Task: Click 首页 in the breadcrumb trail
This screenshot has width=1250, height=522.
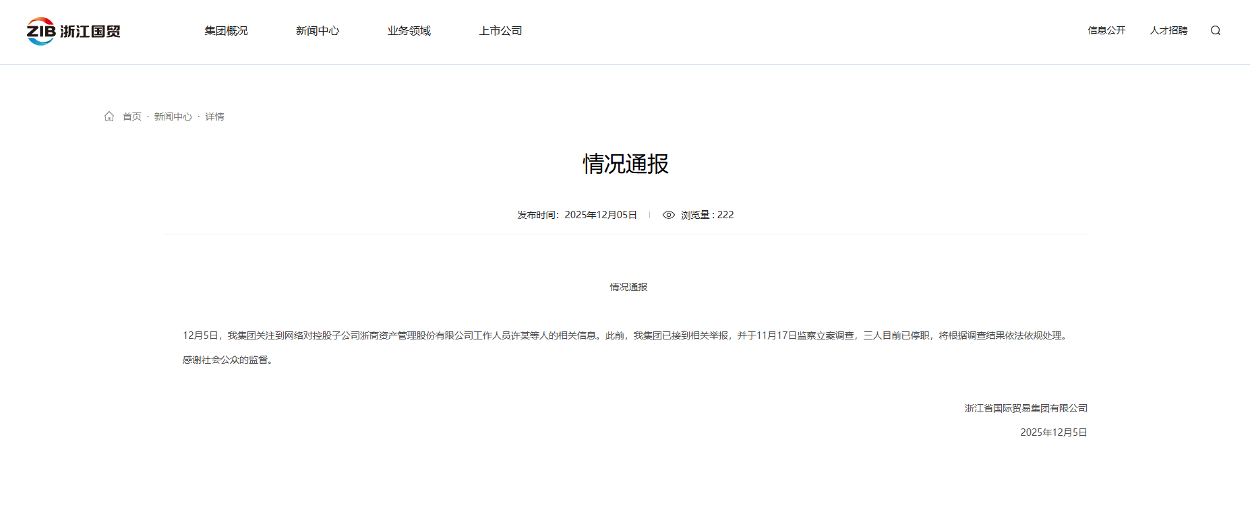Action: pyautogui.click(x=132, y=117)
